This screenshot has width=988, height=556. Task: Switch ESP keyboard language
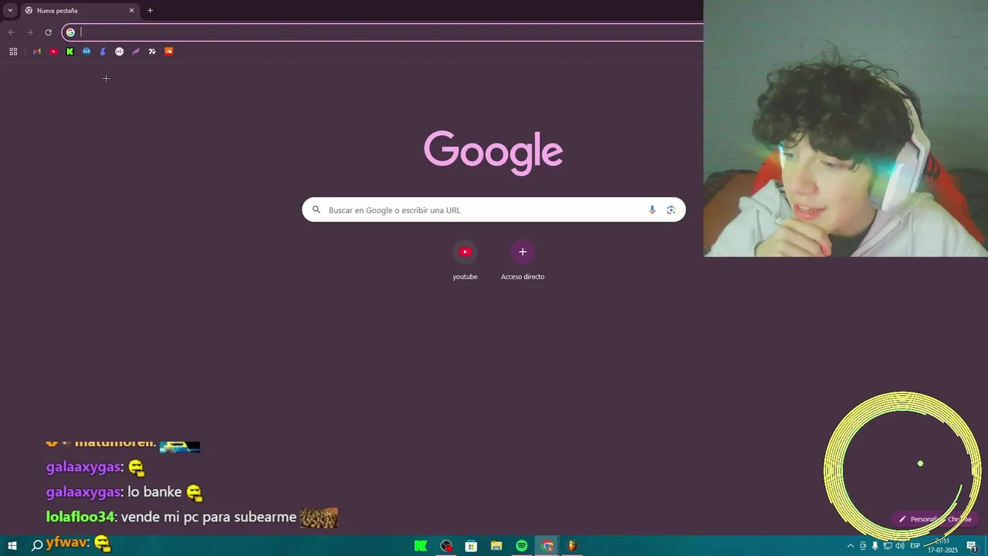915,546
